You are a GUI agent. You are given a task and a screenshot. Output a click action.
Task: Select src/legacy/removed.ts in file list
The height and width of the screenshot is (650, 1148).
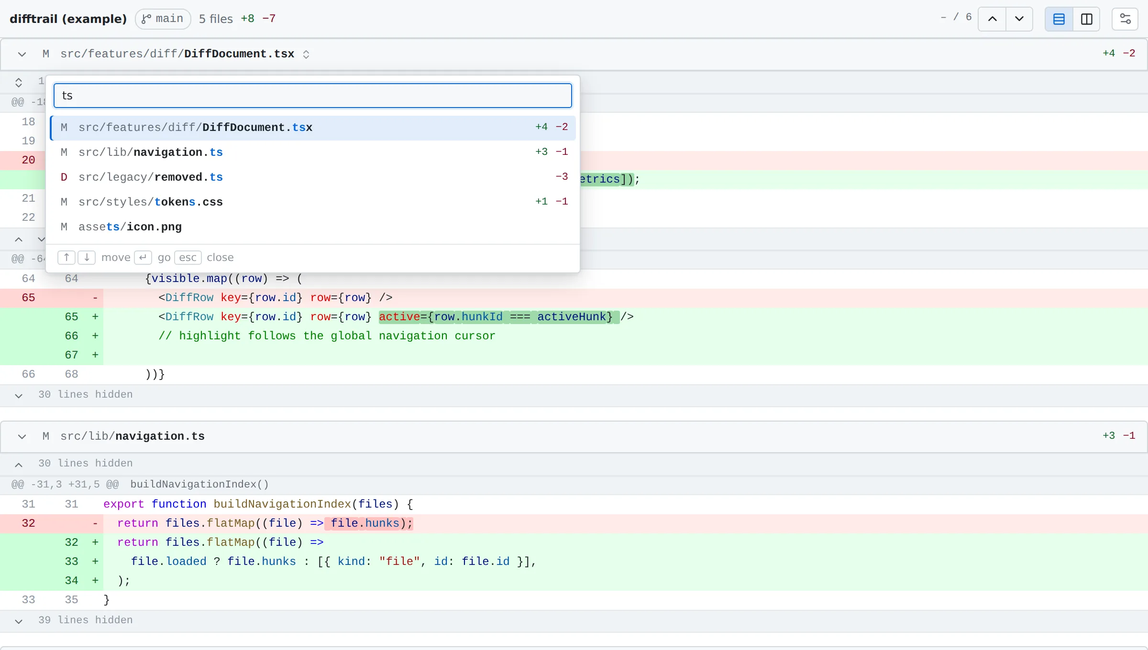click(313, 177)
